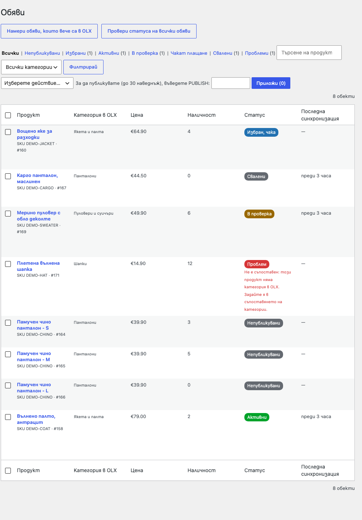The image size is (362, 520).
Task: Tick checkbox for Памучен чино панталон - L
Action: pyautogui.click(x=8, y=385)
